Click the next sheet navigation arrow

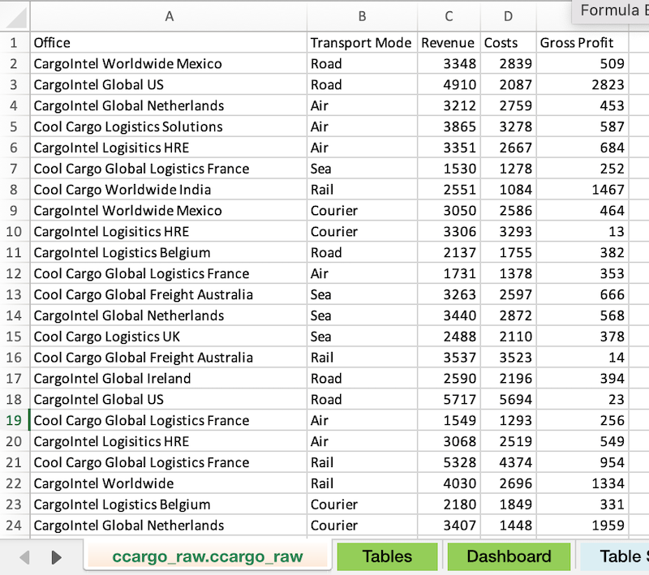pos(56,557)
